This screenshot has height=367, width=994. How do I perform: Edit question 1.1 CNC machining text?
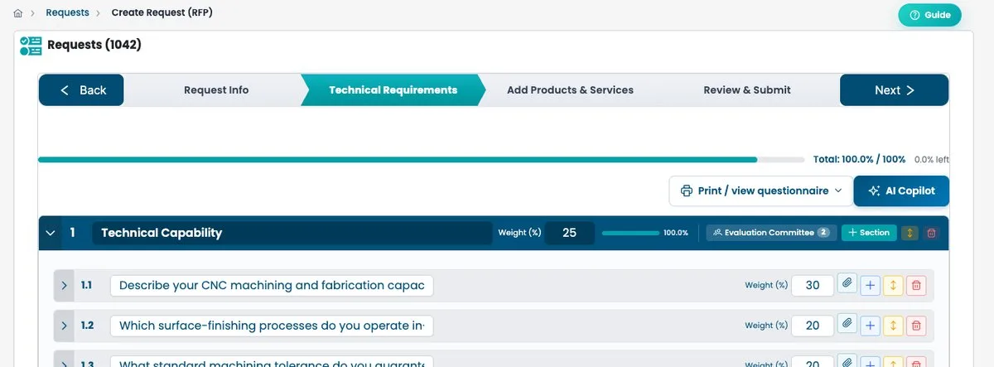[x=272, y=286]
